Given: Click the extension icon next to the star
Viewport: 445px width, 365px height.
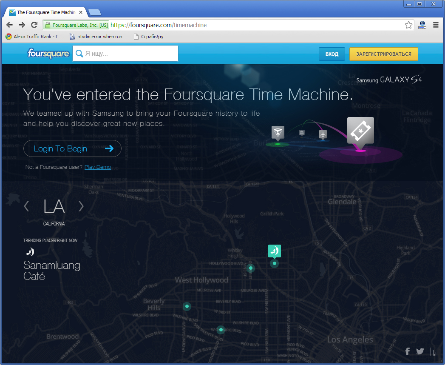Looking at the screenshot, I should [x=422, y=25].
